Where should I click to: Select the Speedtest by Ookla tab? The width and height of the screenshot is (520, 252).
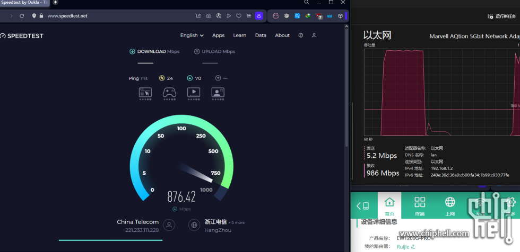click(x=25, y=2)
